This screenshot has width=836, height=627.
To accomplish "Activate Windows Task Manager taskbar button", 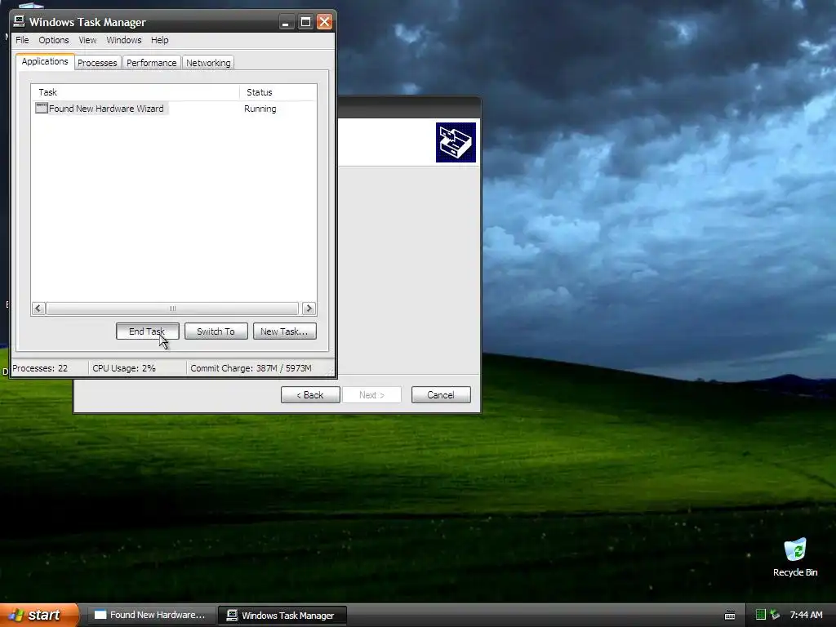I will pyautogui.click(x=282, y=616).
